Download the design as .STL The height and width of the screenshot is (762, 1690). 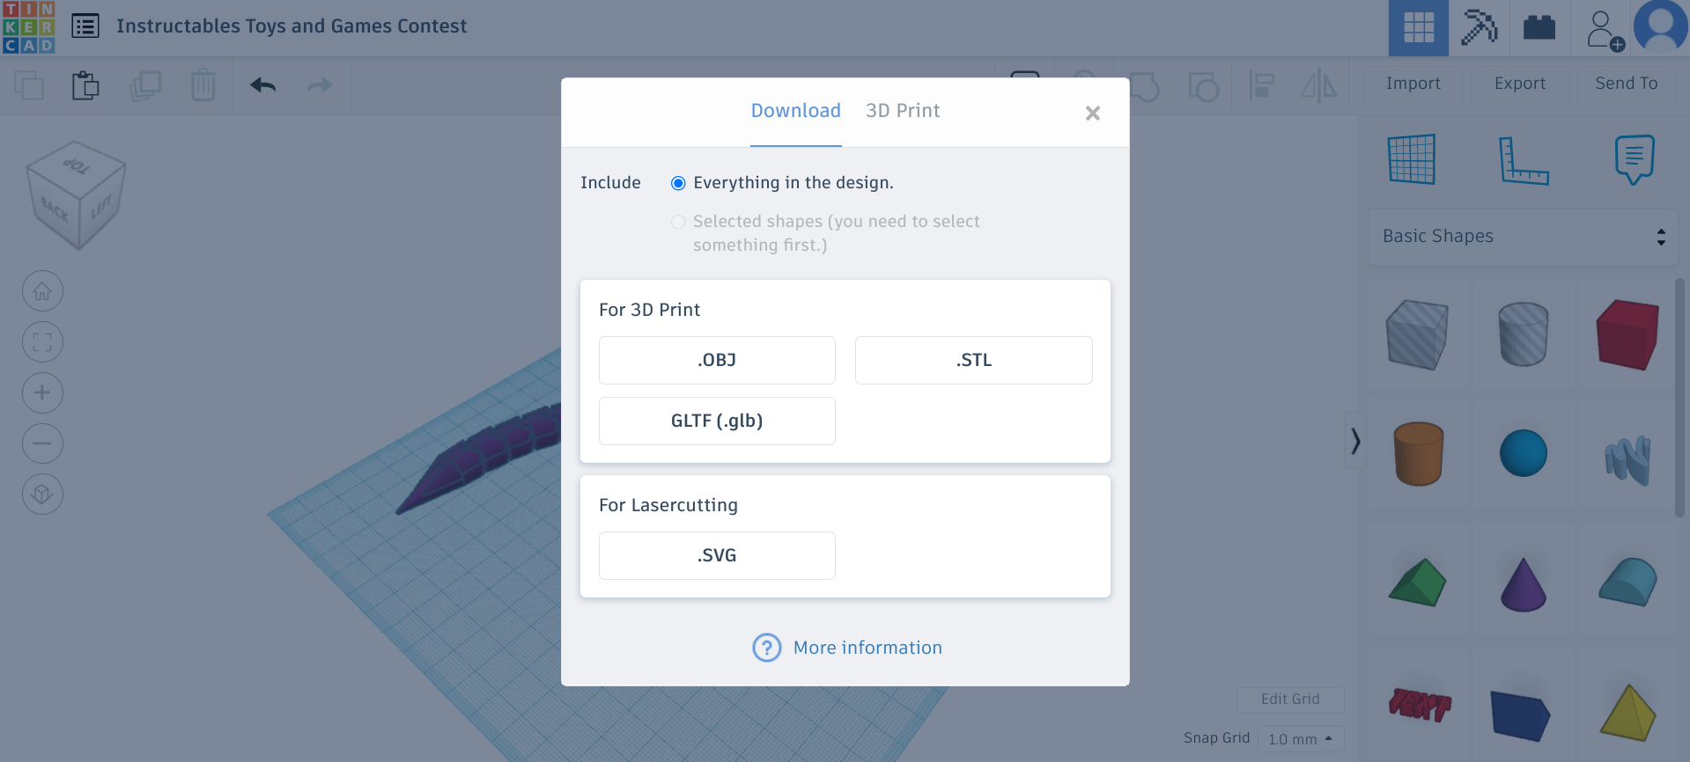pyautogui.click(x=973, y=360)
